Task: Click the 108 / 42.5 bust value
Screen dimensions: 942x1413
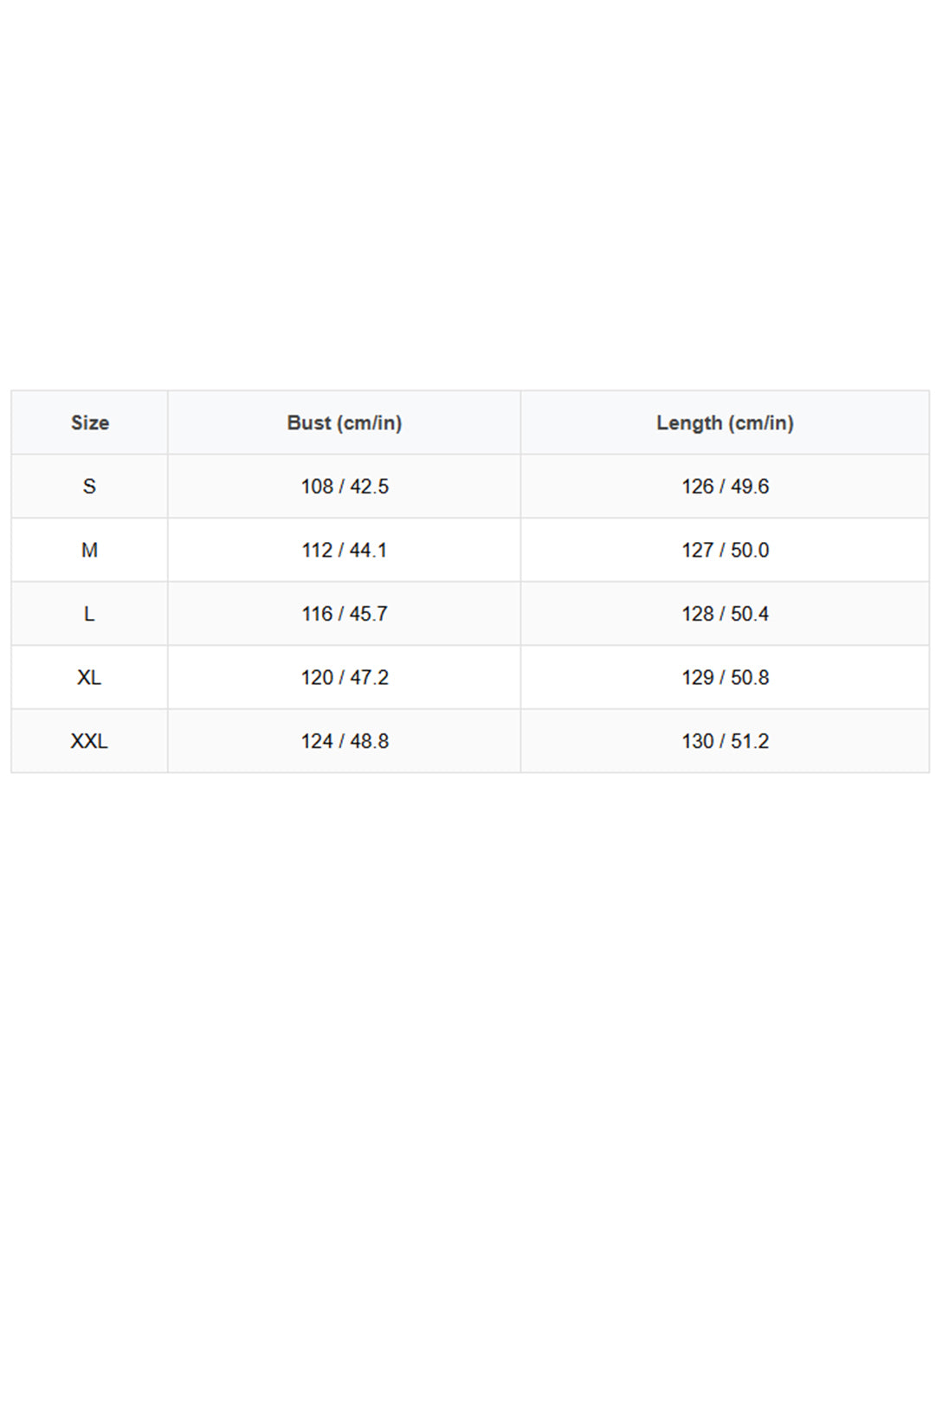Action: click(344, 487)
